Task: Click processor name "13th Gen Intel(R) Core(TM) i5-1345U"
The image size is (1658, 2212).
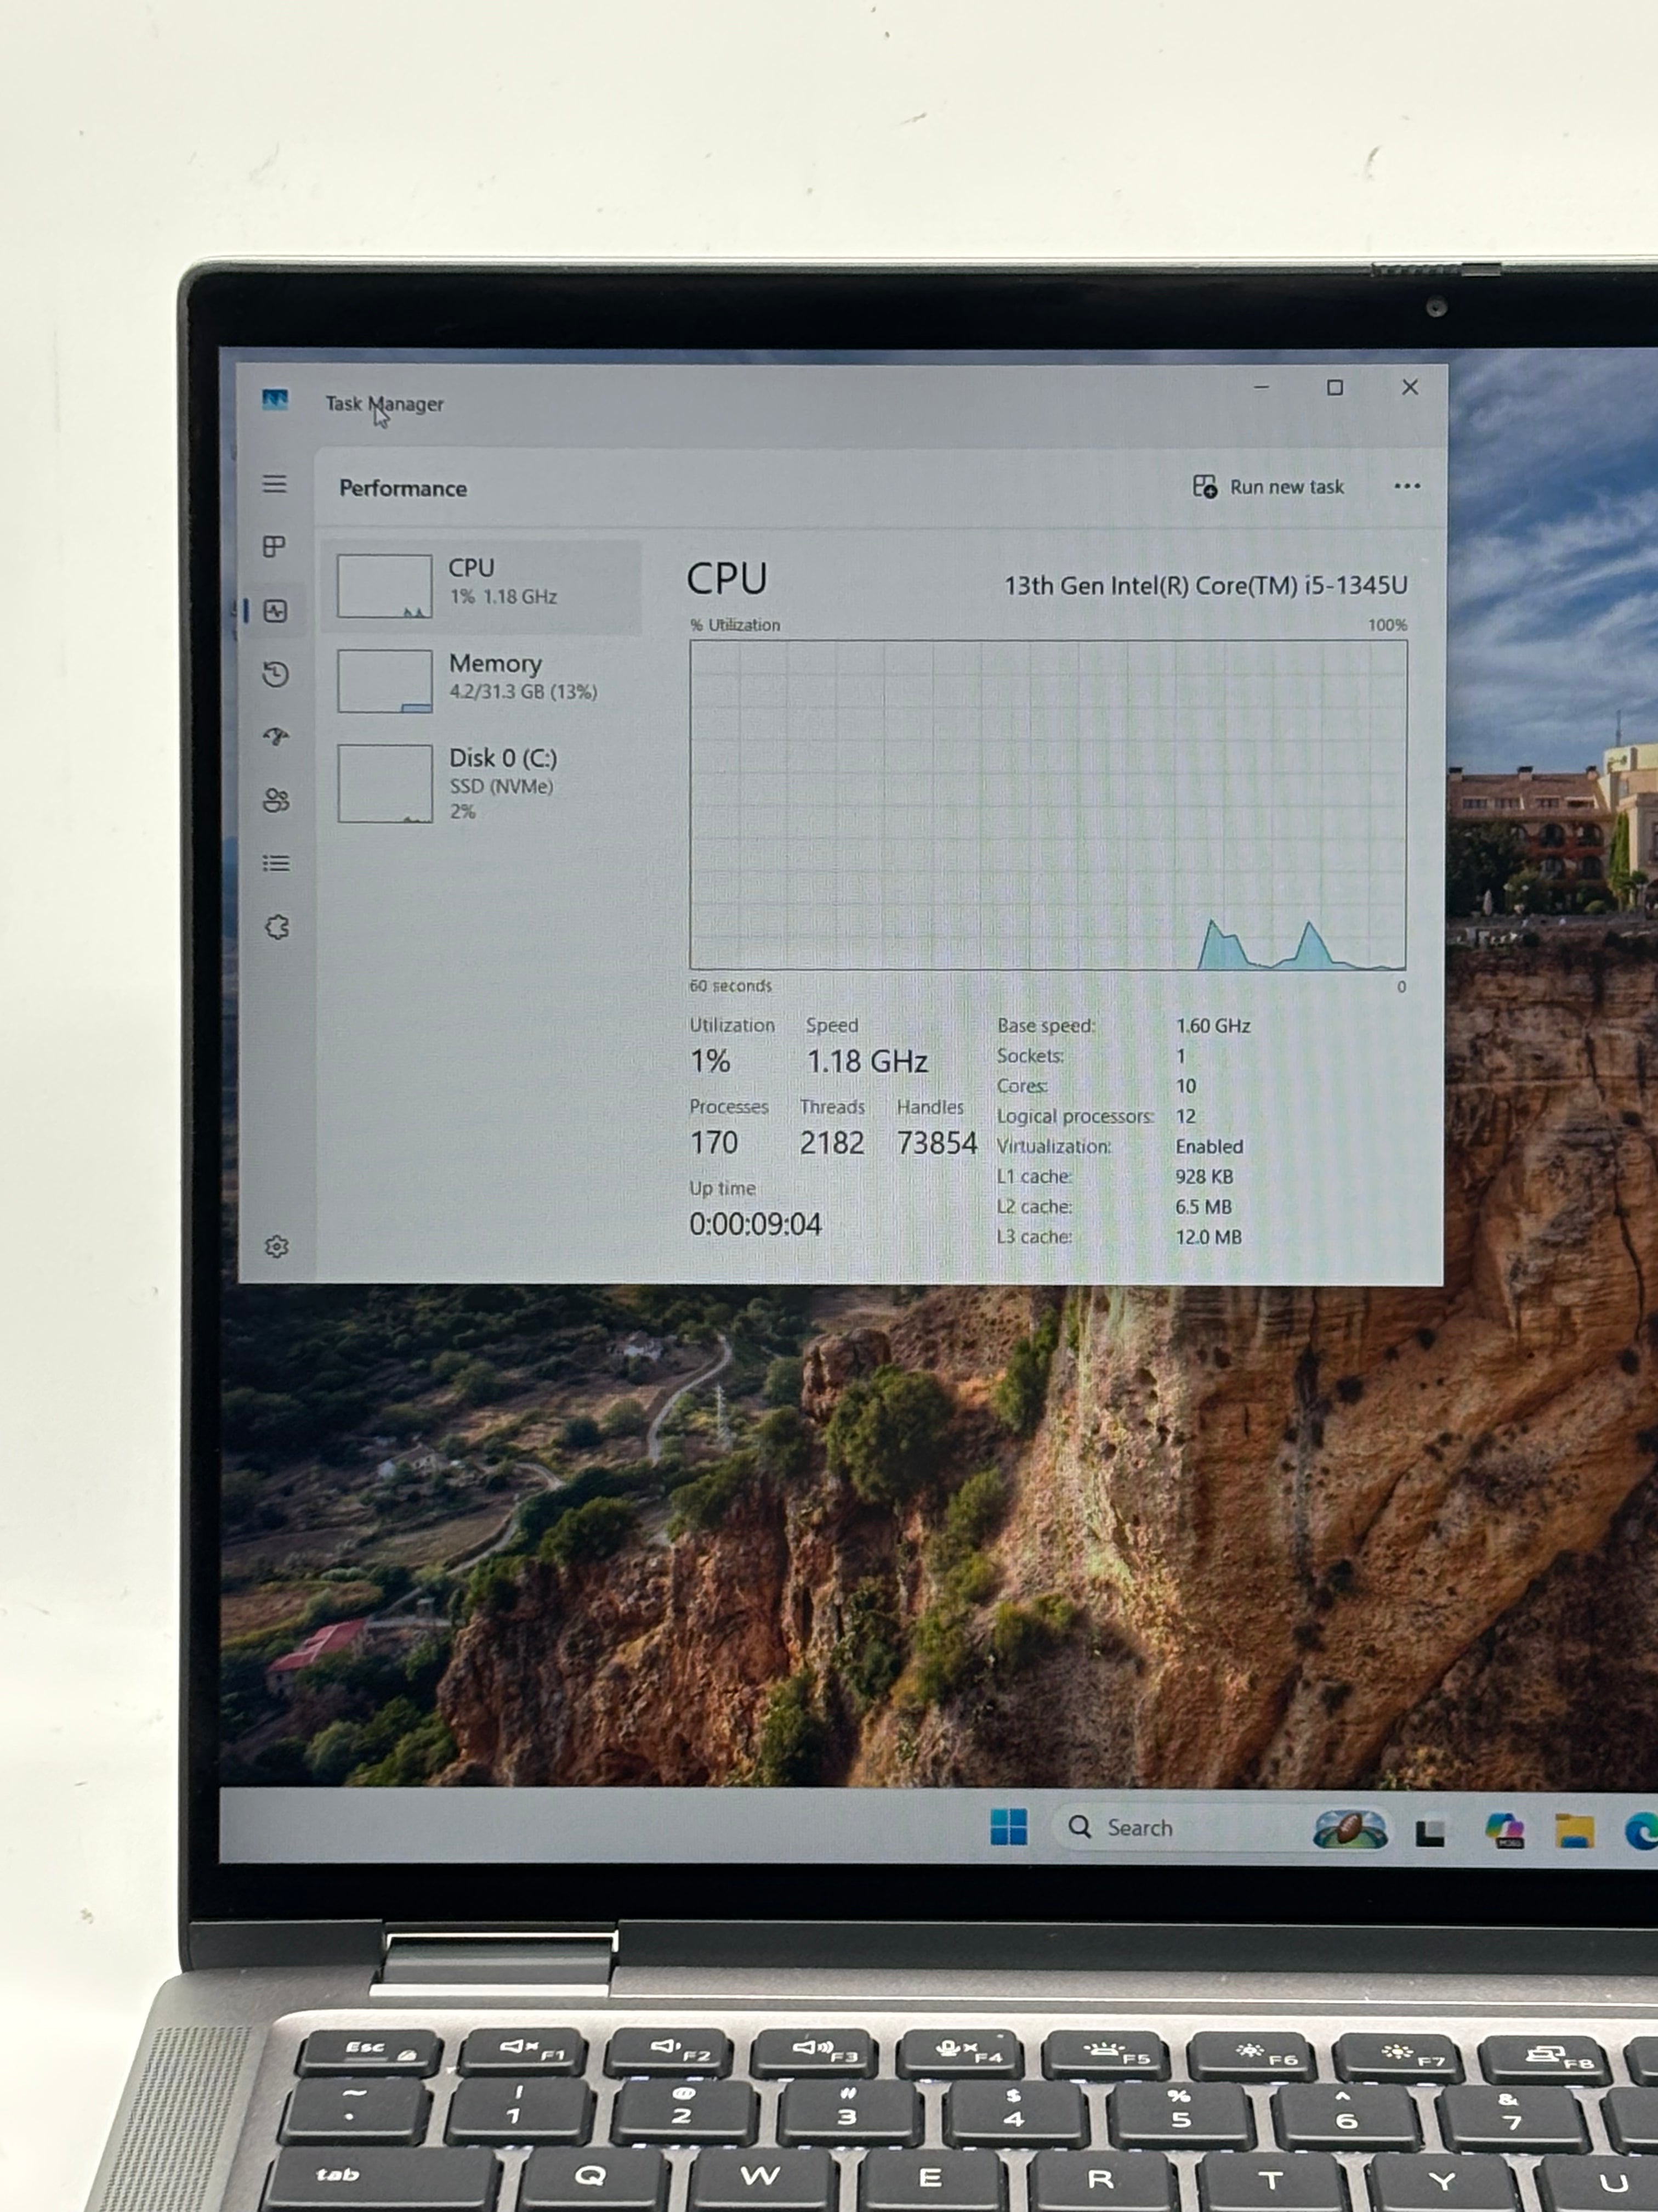Action: tap(1205, 586)
